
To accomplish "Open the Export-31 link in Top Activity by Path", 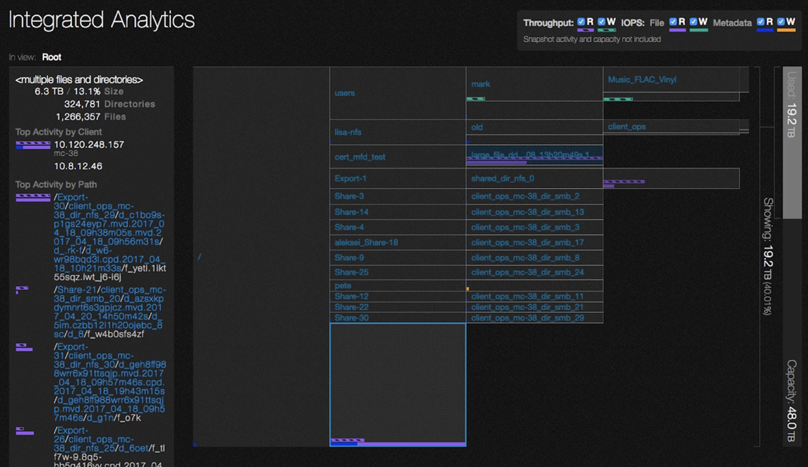I will tap(71, 347).
